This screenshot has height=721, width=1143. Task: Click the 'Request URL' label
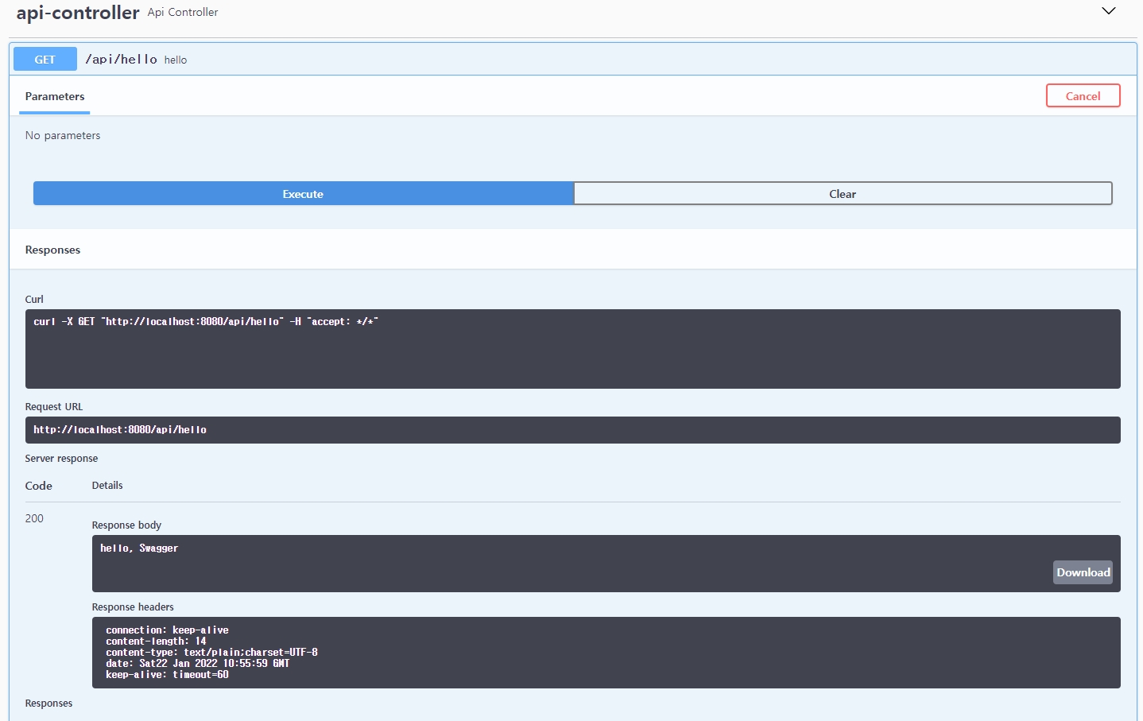point(54,407)
